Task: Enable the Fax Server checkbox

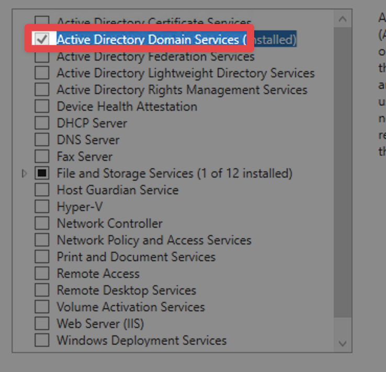Action: click(42, 156)
